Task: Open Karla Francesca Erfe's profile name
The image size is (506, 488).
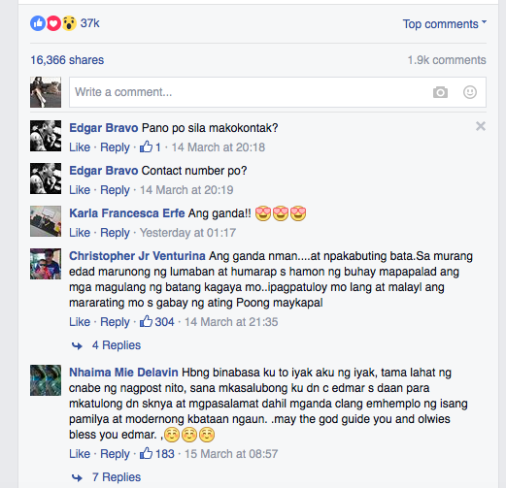Action: point(127,213)
